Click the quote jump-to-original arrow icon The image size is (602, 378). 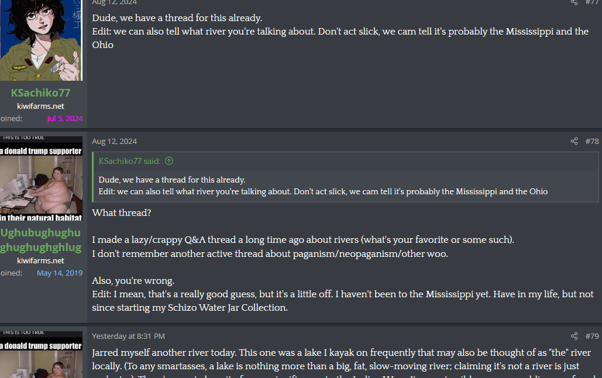click(x=169, y=161)
